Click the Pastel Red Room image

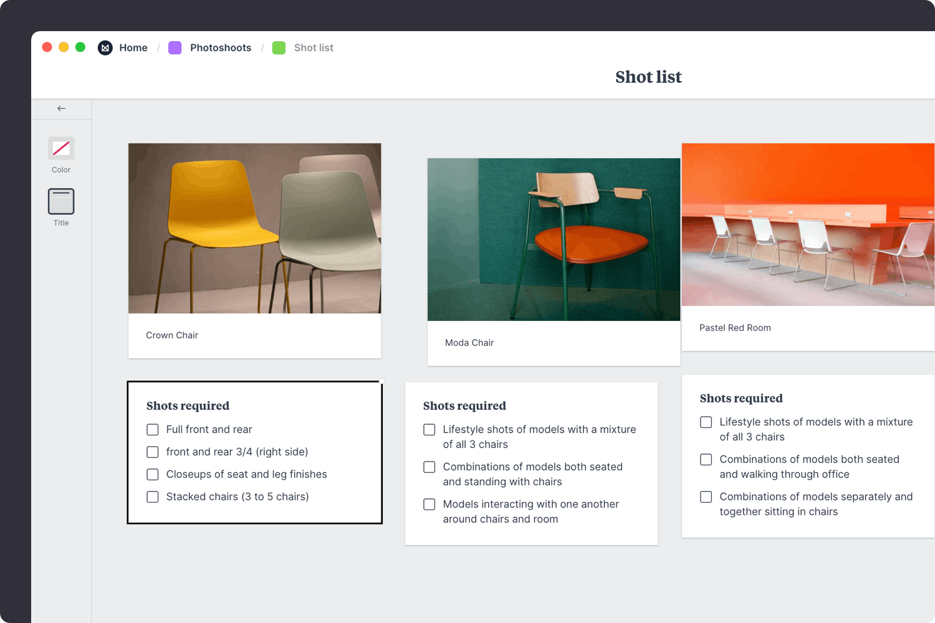808,224
